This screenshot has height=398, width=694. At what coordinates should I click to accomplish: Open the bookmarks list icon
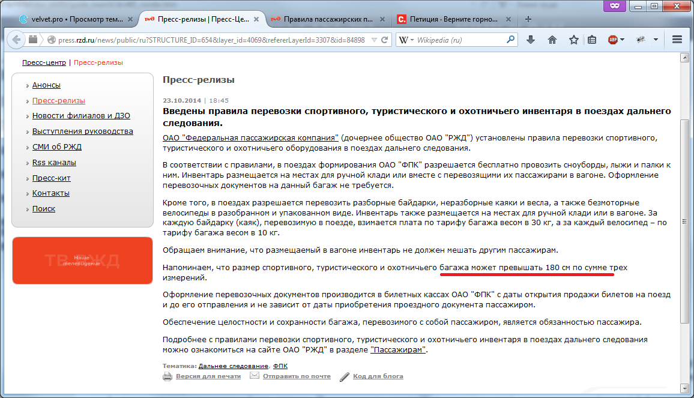coord(592,40)
